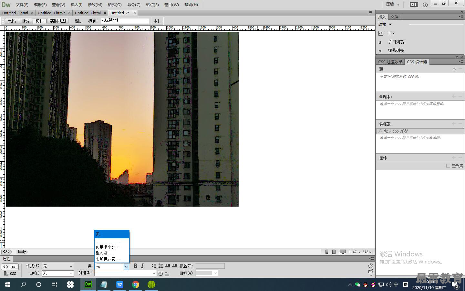Image resolution: width=465 pixels, height=291 pixels.
Task: Open the 站点(S) menu
Action: (152, 5)
